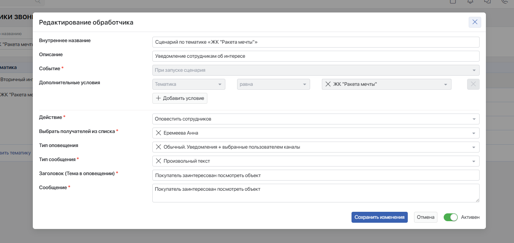The width and height of the screenshot is (514, 243).
Task: Open the равна operator dropdown
Action: (273, 84)
